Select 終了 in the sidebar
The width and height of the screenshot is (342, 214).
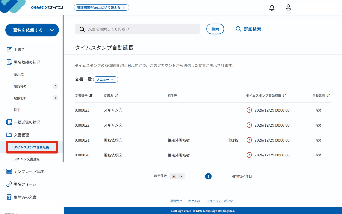point(17,110)
